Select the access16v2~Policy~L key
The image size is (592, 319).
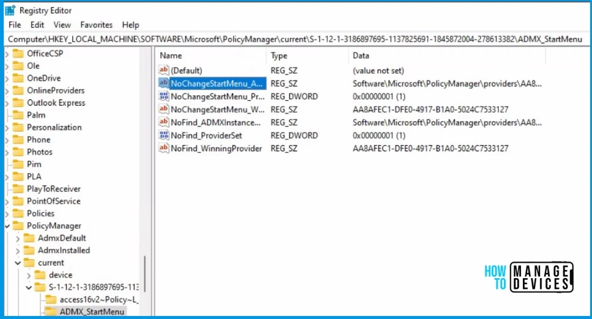pos(99,300)
